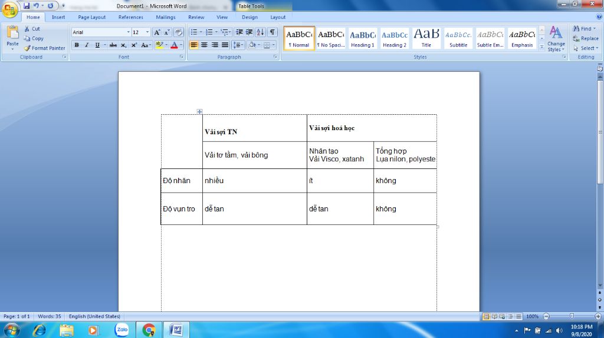Toggle strikethrough formatting
Image resolution: width=604 pixels, height=338 pixels.
coord(113,45)
